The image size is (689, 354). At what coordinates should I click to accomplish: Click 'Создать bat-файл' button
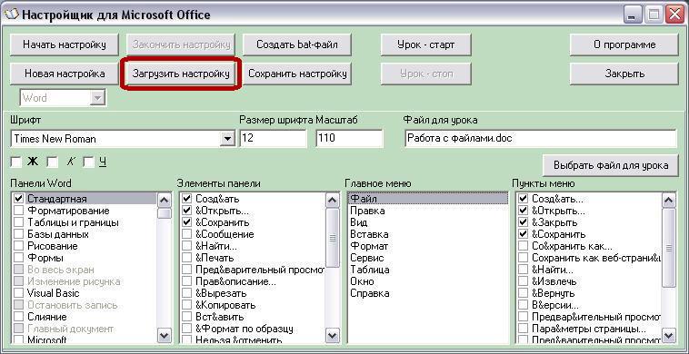click(x=297, y=44)
